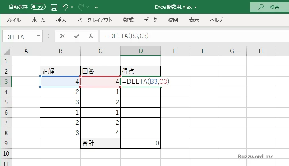Click the Save floppy disk icon
The height and width of the screenshot is (166, 289).
(x=54, y=7)
